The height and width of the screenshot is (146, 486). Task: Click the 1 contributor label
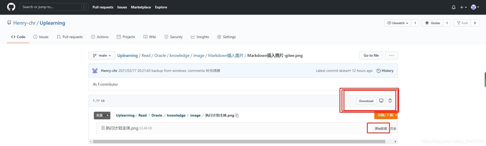106,84
